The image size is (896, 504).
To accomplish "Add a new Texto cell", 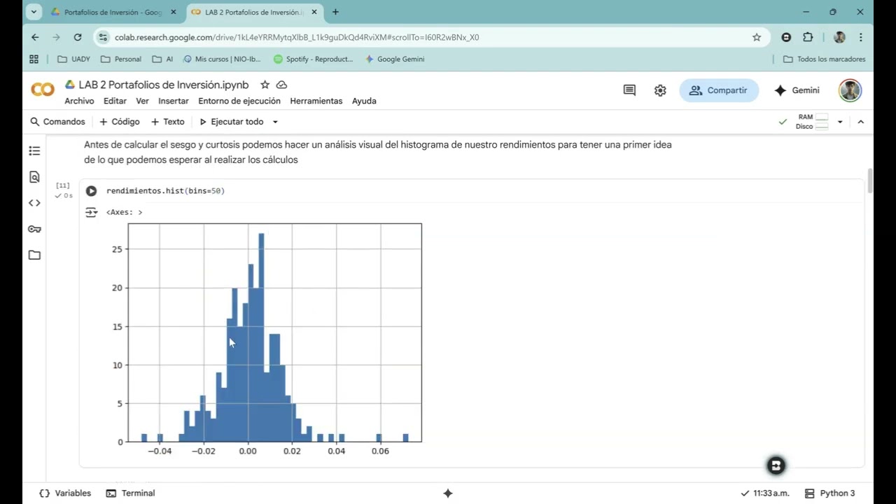I will [168, 122].
